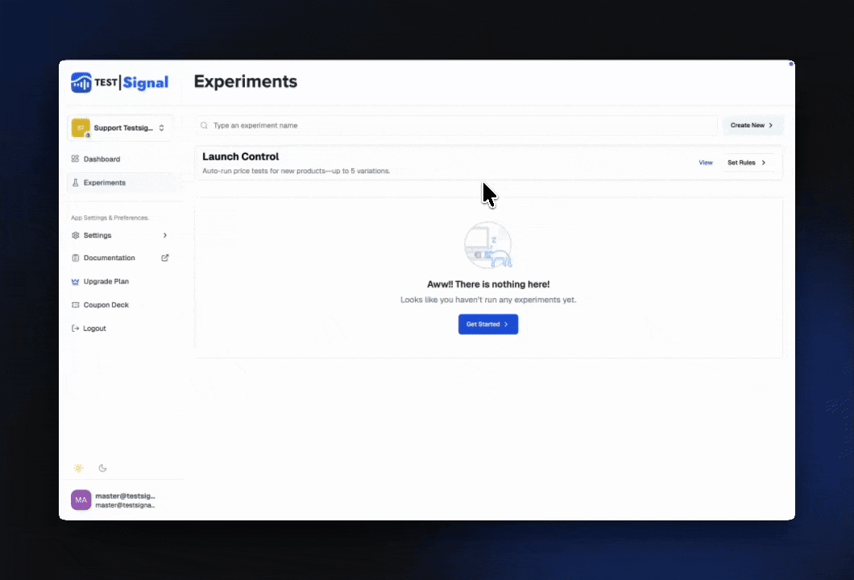
Task: Select the Experiments sidebar icon
Action: pos(75,182)
